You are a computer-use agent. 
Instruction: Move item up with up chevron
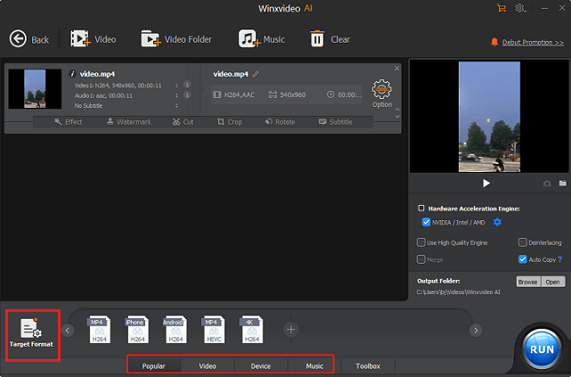pos(397,110)
